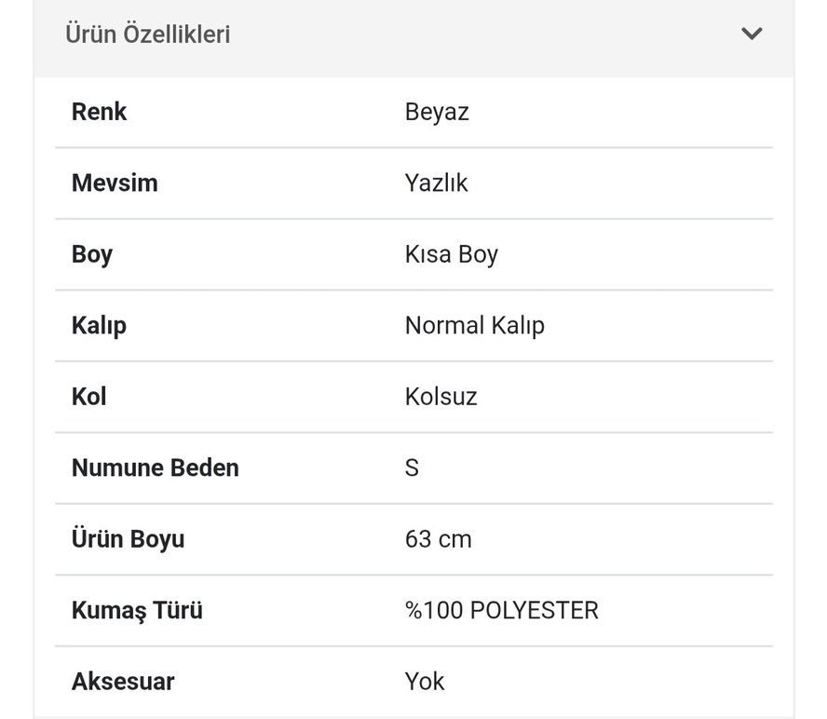Click the Numune Beden label
Image resolution: width=827 pixels, height=719 pixels.
[x=155, y=468]
